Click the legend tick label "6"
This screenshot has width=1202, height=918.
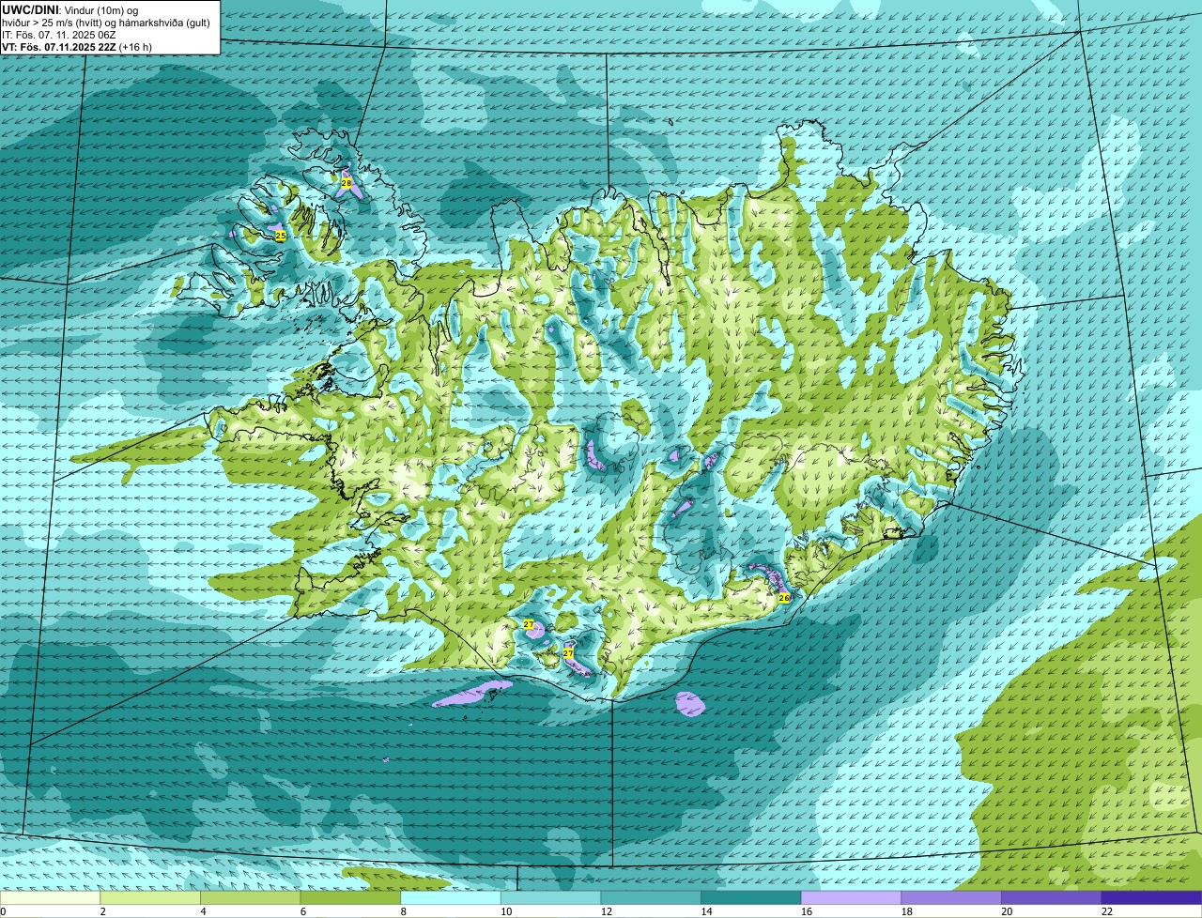tap(301, 910)
